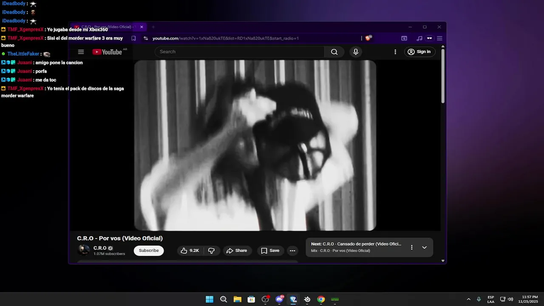Screen dimensions: 544x306
Task: Start voice search with microphone icon
Action: [x=356, y=52]
